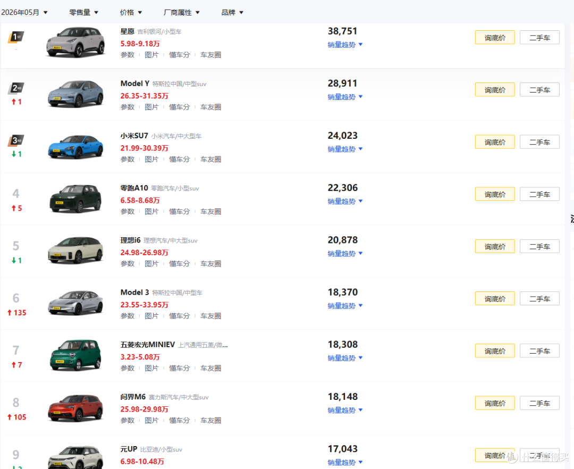Open the 零售量 filter dropdown
This screenshot has width=574, height=469.
click(84, 12)
